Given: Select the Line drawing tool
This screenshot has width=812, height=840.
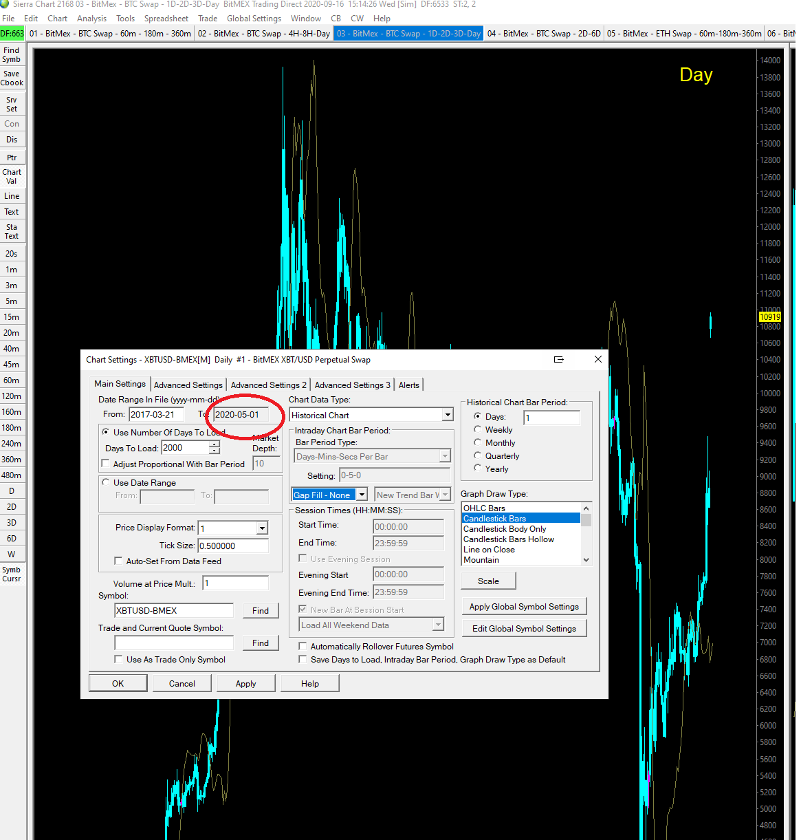Looking at the screenshot, I should coord(12,196).
